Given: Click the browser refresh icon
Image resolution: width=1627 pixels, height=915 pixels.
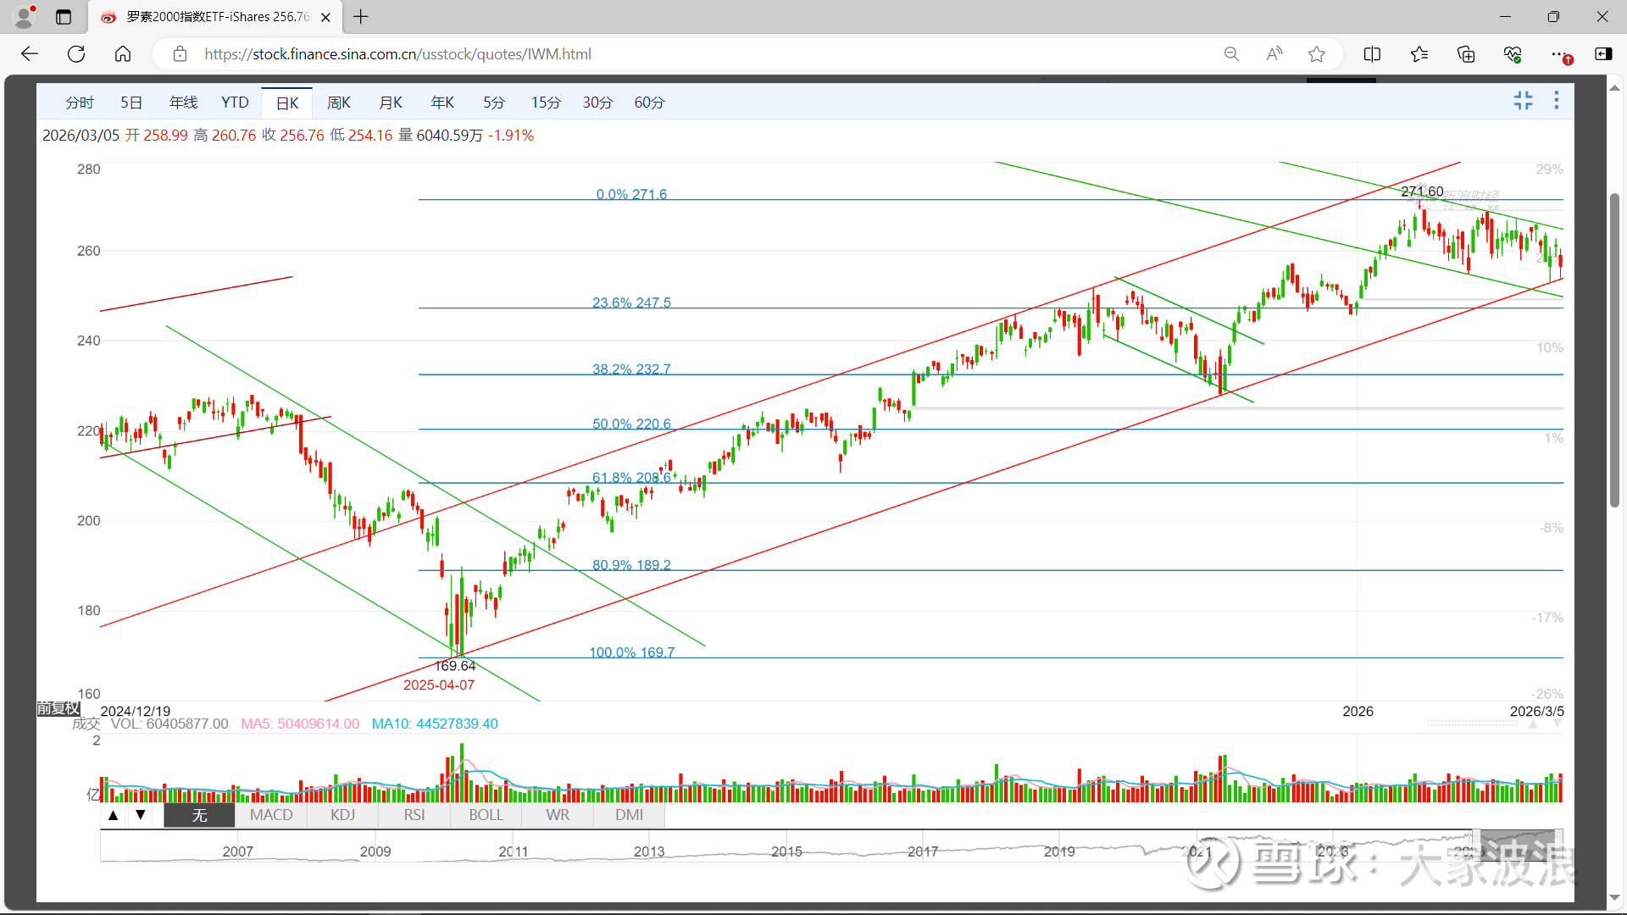Looking at the screenshot, I should click(76, 54).
